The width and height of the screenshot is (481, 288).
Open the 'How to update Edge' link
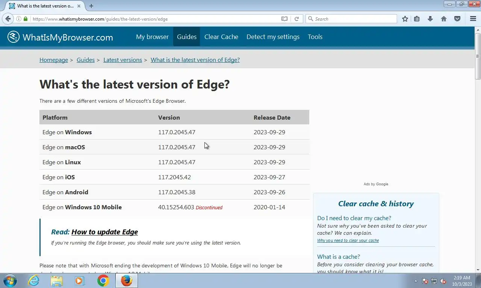click(x=104, y=232)
